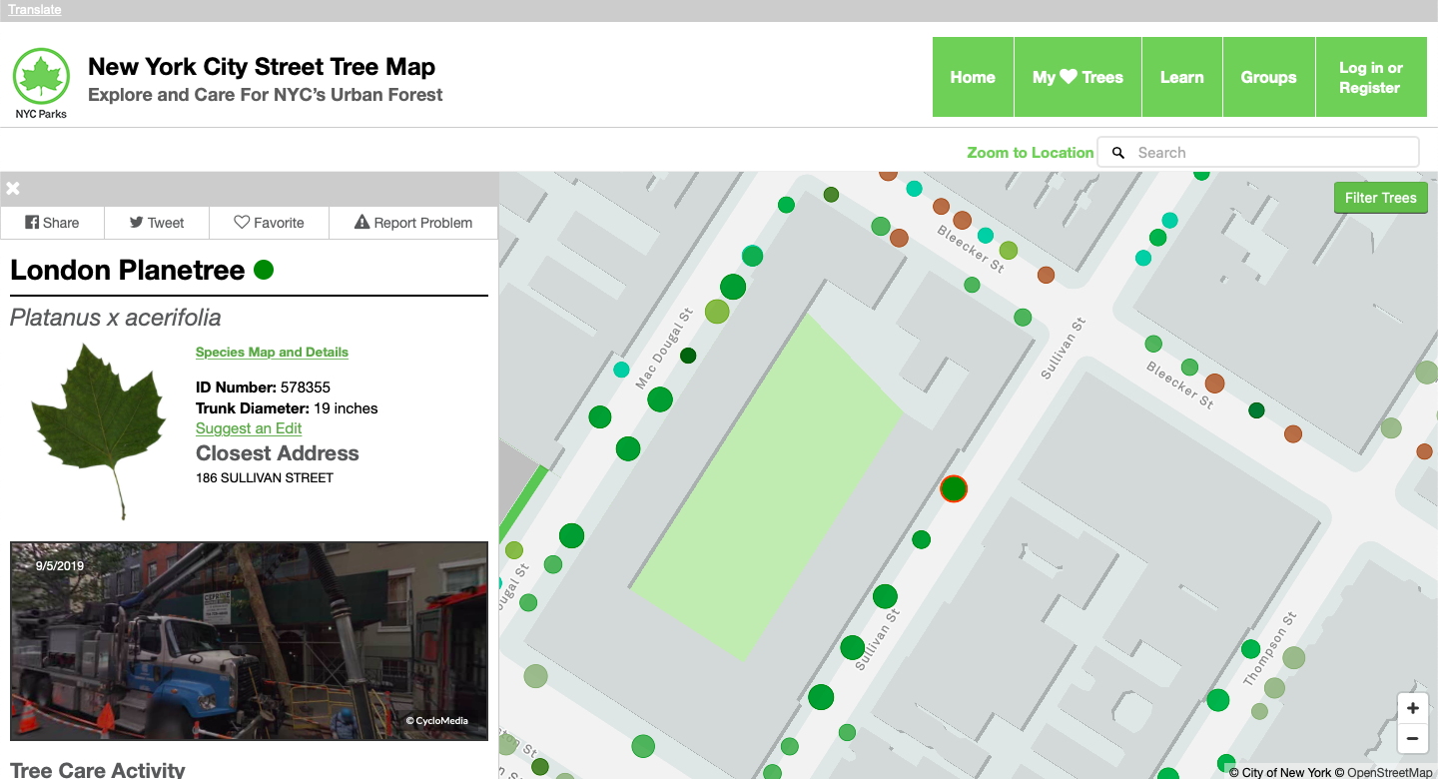Tweet this tree
Screen dimensions: 1438x779
[157, 223]
